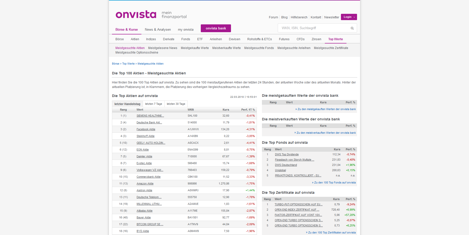The image size is (469, 235).
Task: Open Rohstoffe & ETCs menu item
Action: 259,39
